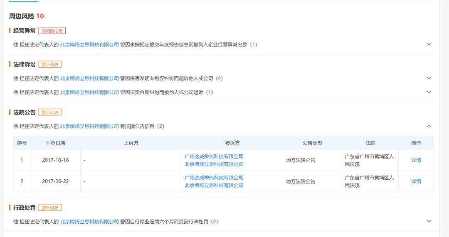Image resolution: width=449 pixels, height=237 pixels.
Task: Select the 公告类型 column header
Action: click(x=312, y=143)
